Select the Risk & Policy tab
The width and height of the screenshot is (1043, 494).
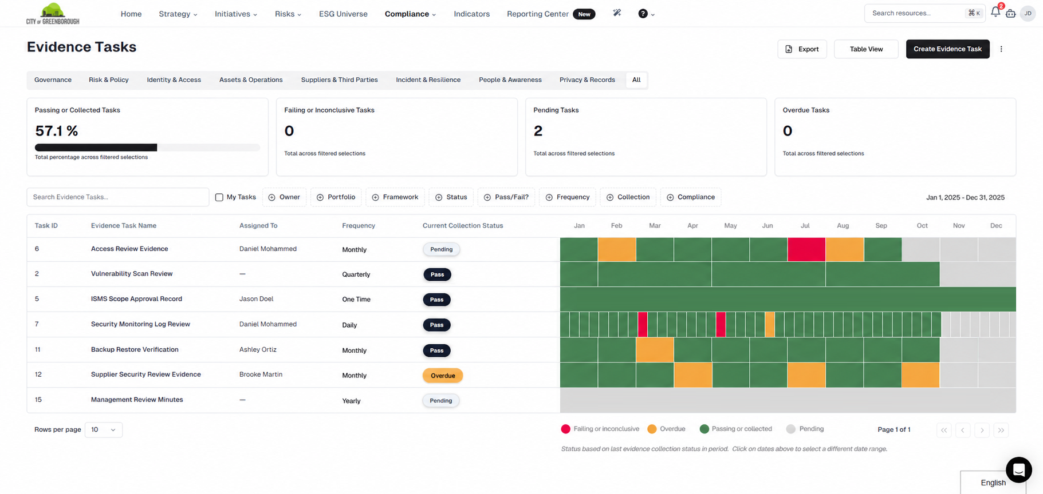(109, 80)
